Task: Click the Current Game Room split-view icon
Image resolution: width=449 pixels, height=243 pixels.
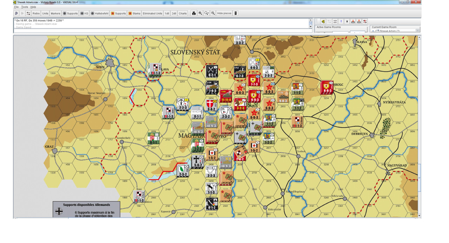Action: [x=417, y=31]
